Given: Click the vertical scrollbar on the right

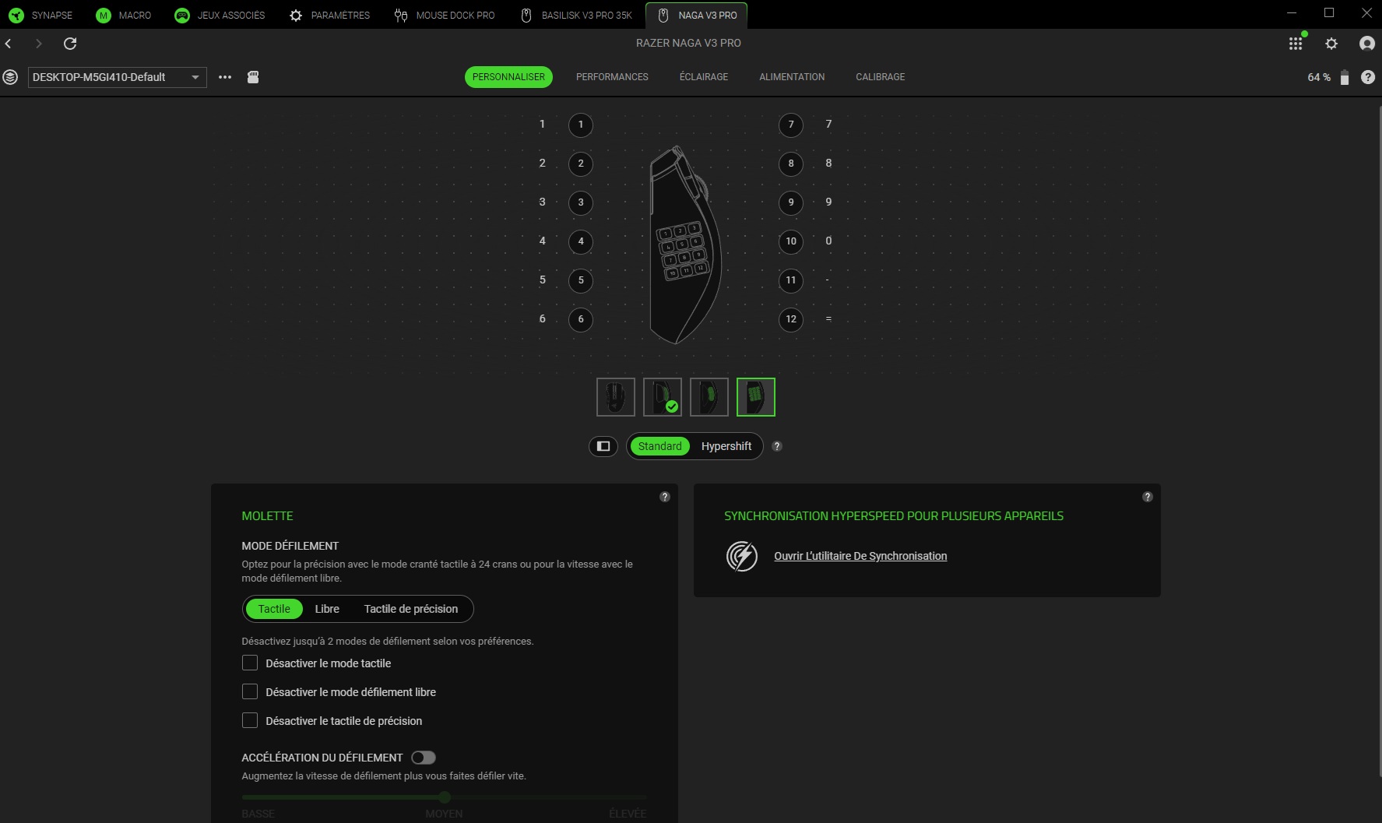Looking at the screenshot, I should [1379, 440].
